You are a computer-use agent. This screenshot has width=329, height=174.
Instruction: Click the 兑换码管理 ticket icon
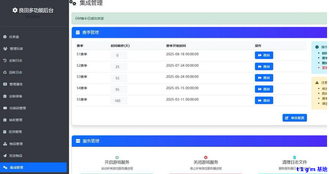coord(5,108)
